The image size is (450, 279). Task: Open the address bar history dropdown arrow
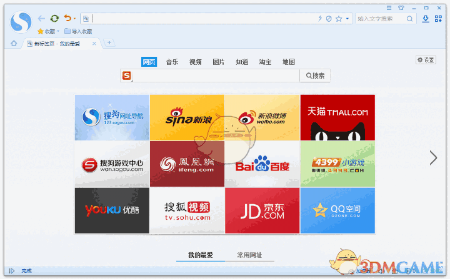pyautogui.click(x=347, y=19)
